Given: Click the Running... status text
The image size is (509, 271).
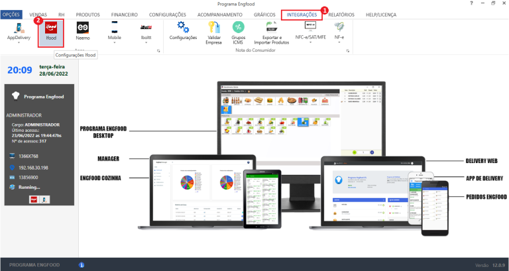Looking at the screenshot, I should tap(29, 188).
